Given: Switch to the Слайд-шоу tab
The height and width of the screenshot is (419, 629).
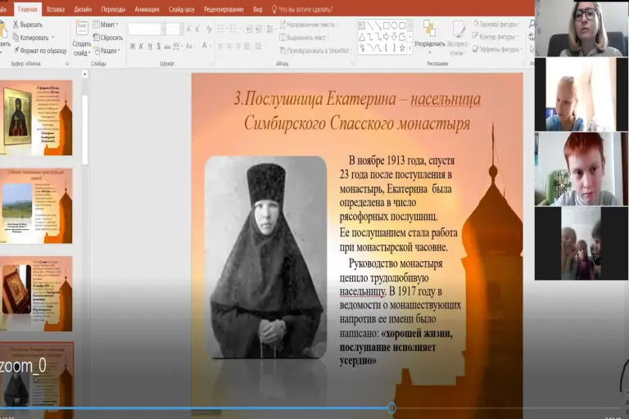Looking at the screenshot, I should coord(181,9).
